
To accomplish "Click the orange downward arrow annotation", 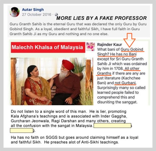I will point(129,40).
